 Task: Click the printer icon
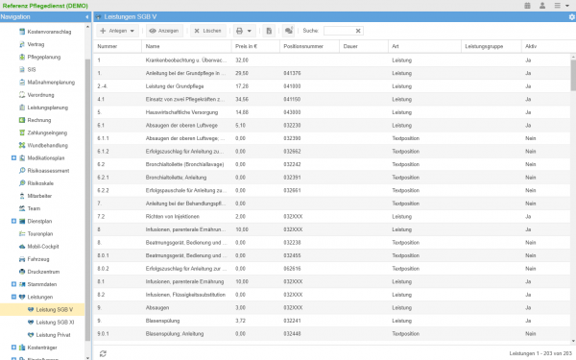(239, 31)
